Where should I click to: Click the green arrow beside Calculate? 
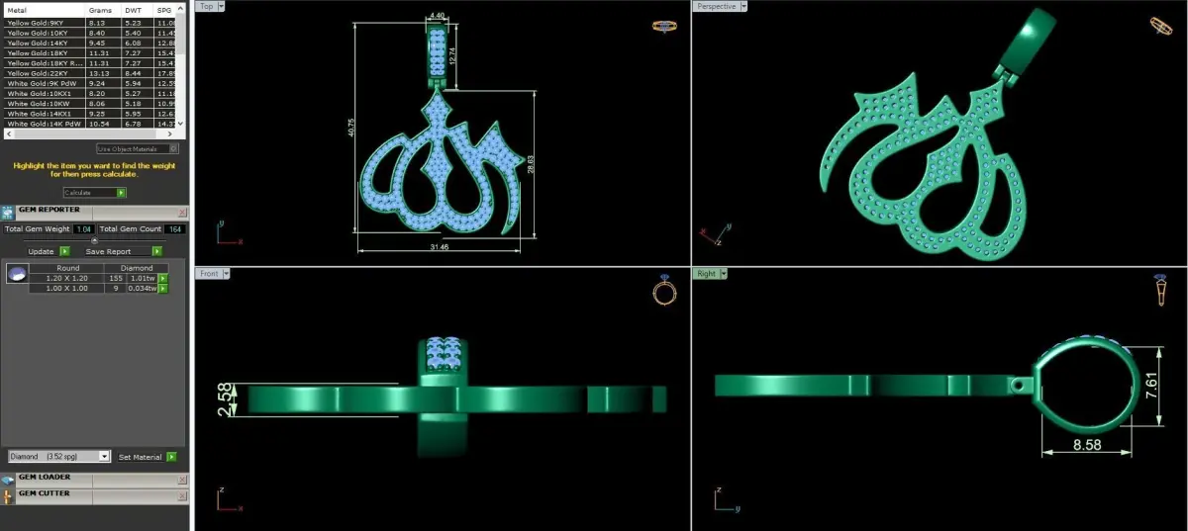tap(121, 193)
